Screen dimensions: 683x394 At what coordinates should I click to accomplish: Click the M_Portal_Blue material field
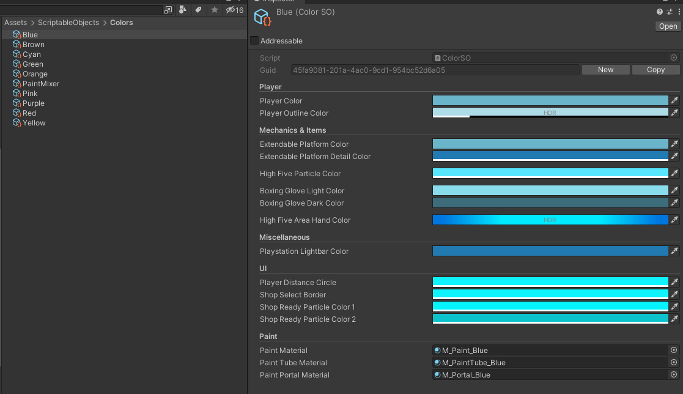550,374
